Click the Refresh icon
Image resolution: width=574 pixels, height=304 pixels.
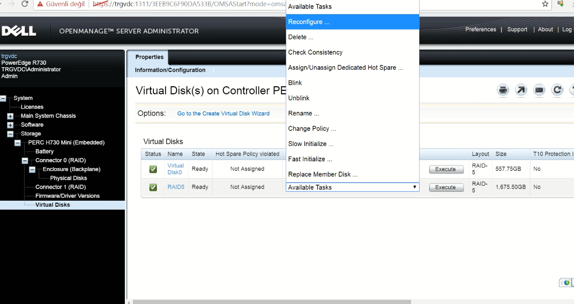pyautogui.click(x=557, y=90)
